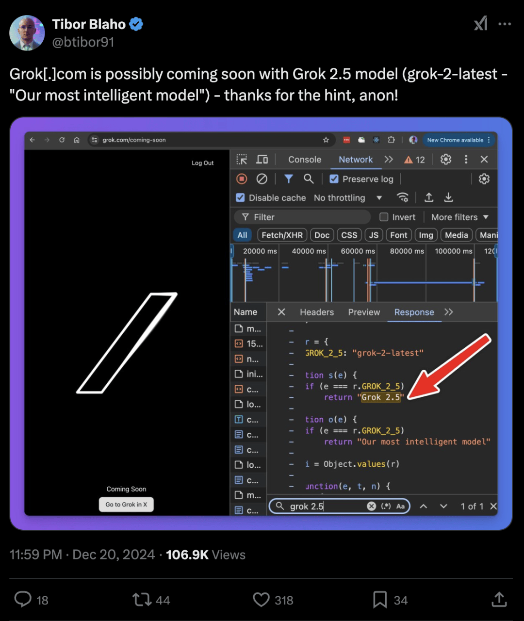
Task: Click the browser forward arrow
Action: [x=47, y=140]
